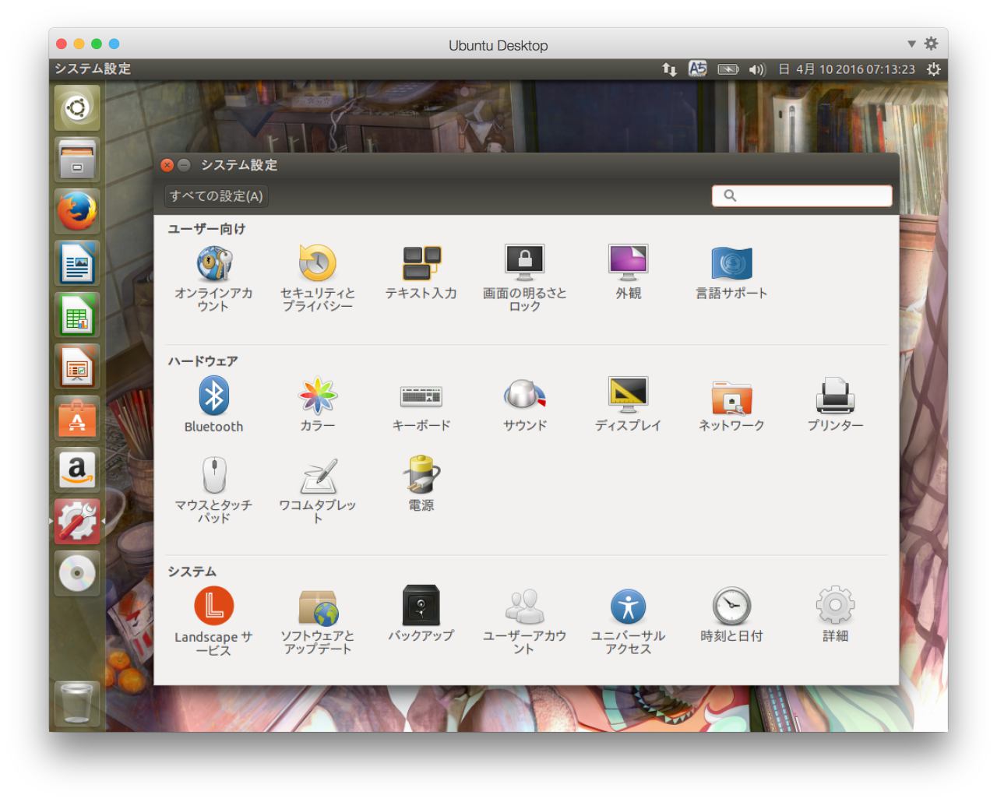Open the network indicator menu in the top panel
This screenshot has height=802, width=997.
tap(669, 69)
